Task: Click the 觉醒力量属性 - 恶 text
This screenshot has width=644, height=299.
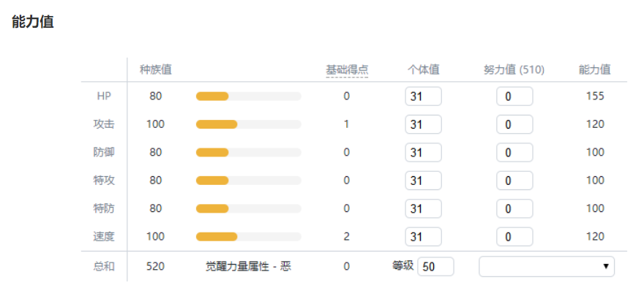Action: coord(248,267)
